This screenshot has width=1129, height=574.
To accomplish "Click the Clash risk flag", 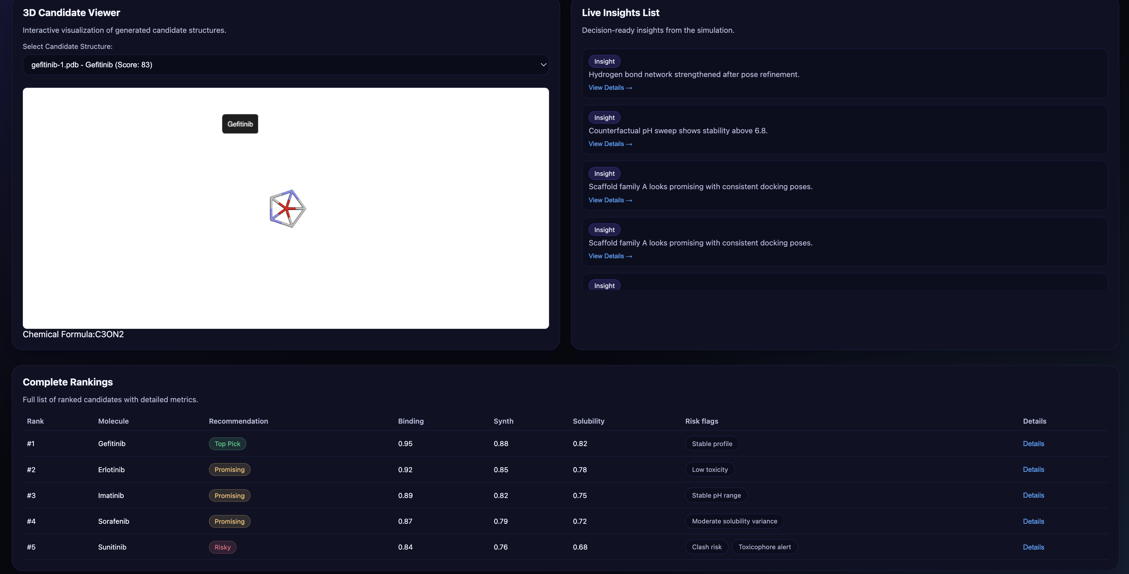I will pyautogui.click(x=706, y=547).
